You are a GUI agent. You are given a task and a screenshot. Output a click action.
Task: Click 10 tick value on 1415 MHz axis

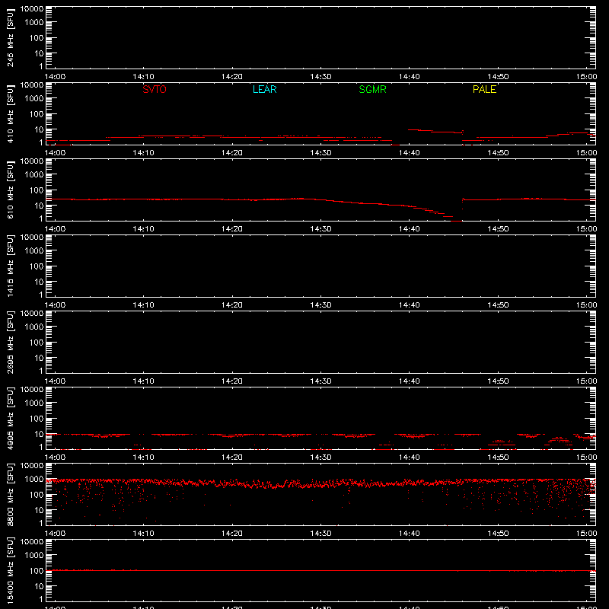(40, 282)
